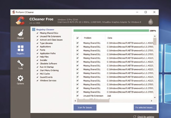Open the Tools wrench icon
Screen dimensions: 171x118
click(x=21, y=63)
